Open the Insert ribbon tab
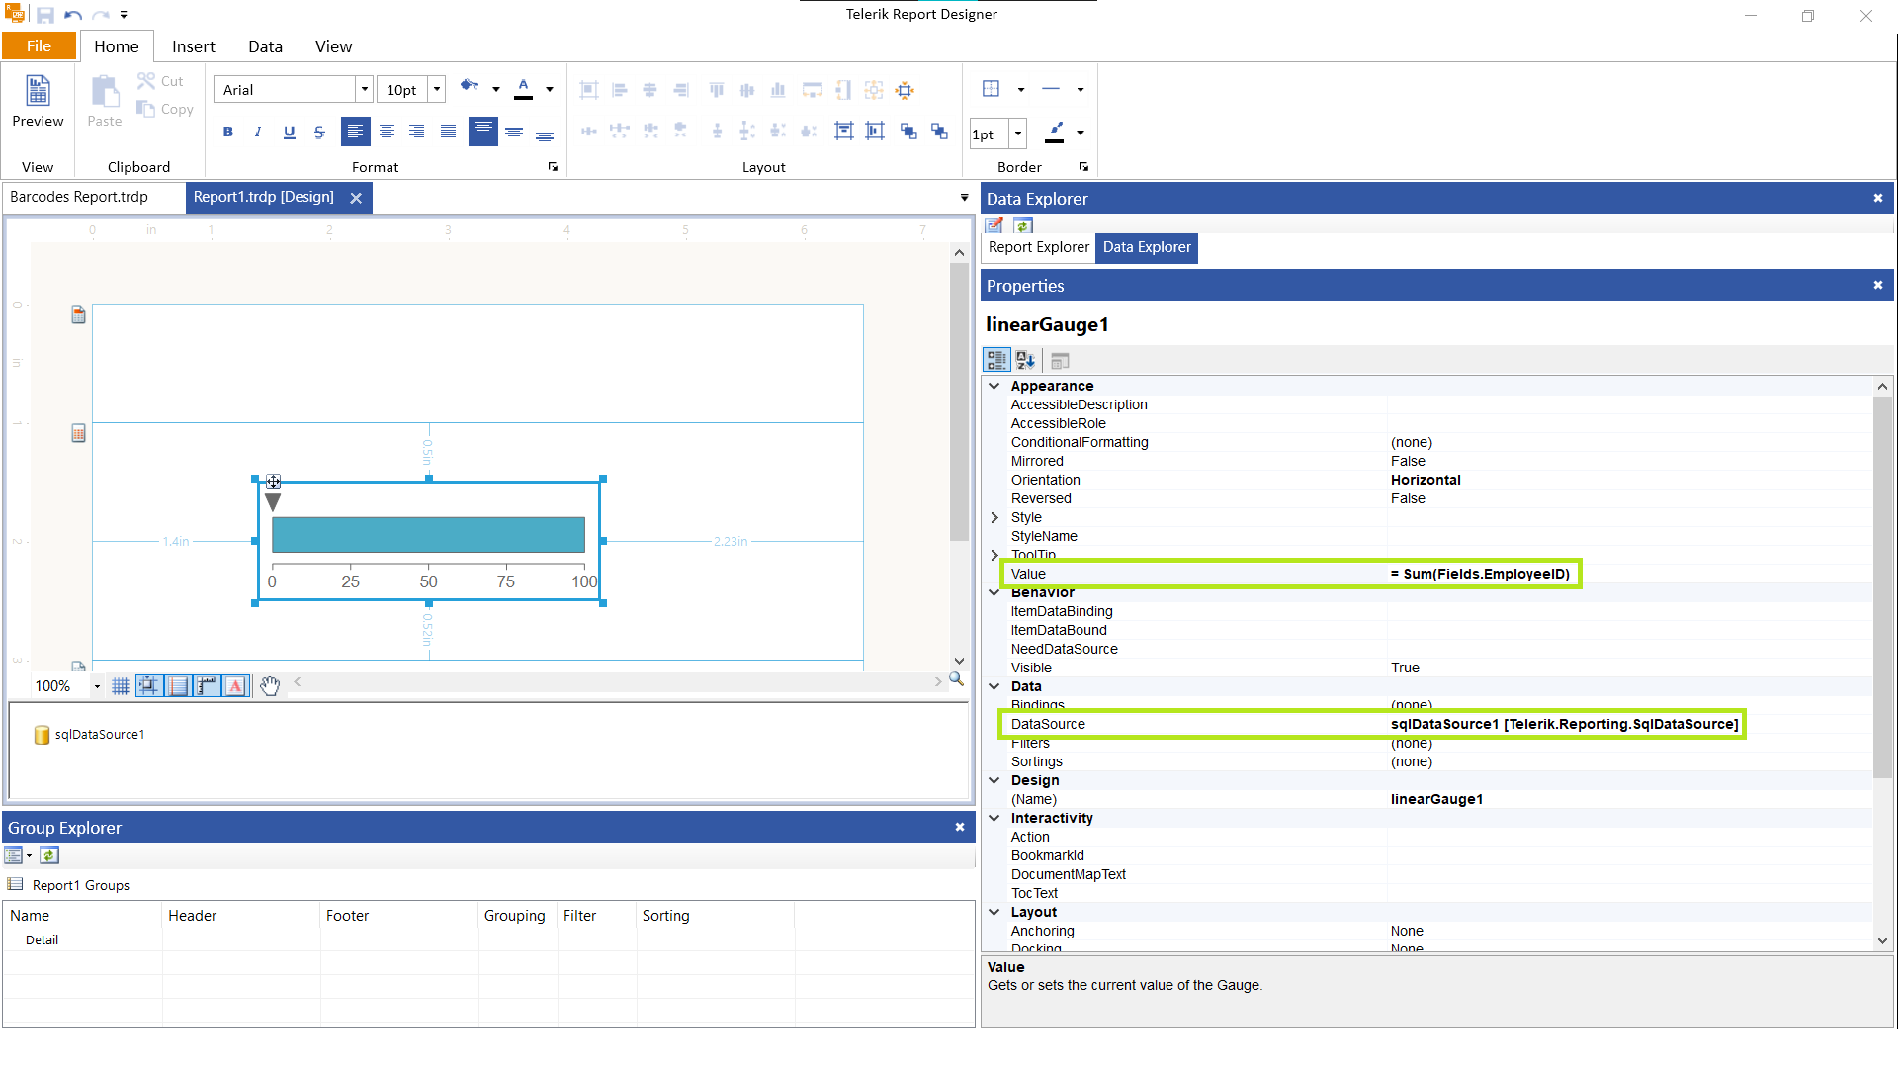 point(193,46)
